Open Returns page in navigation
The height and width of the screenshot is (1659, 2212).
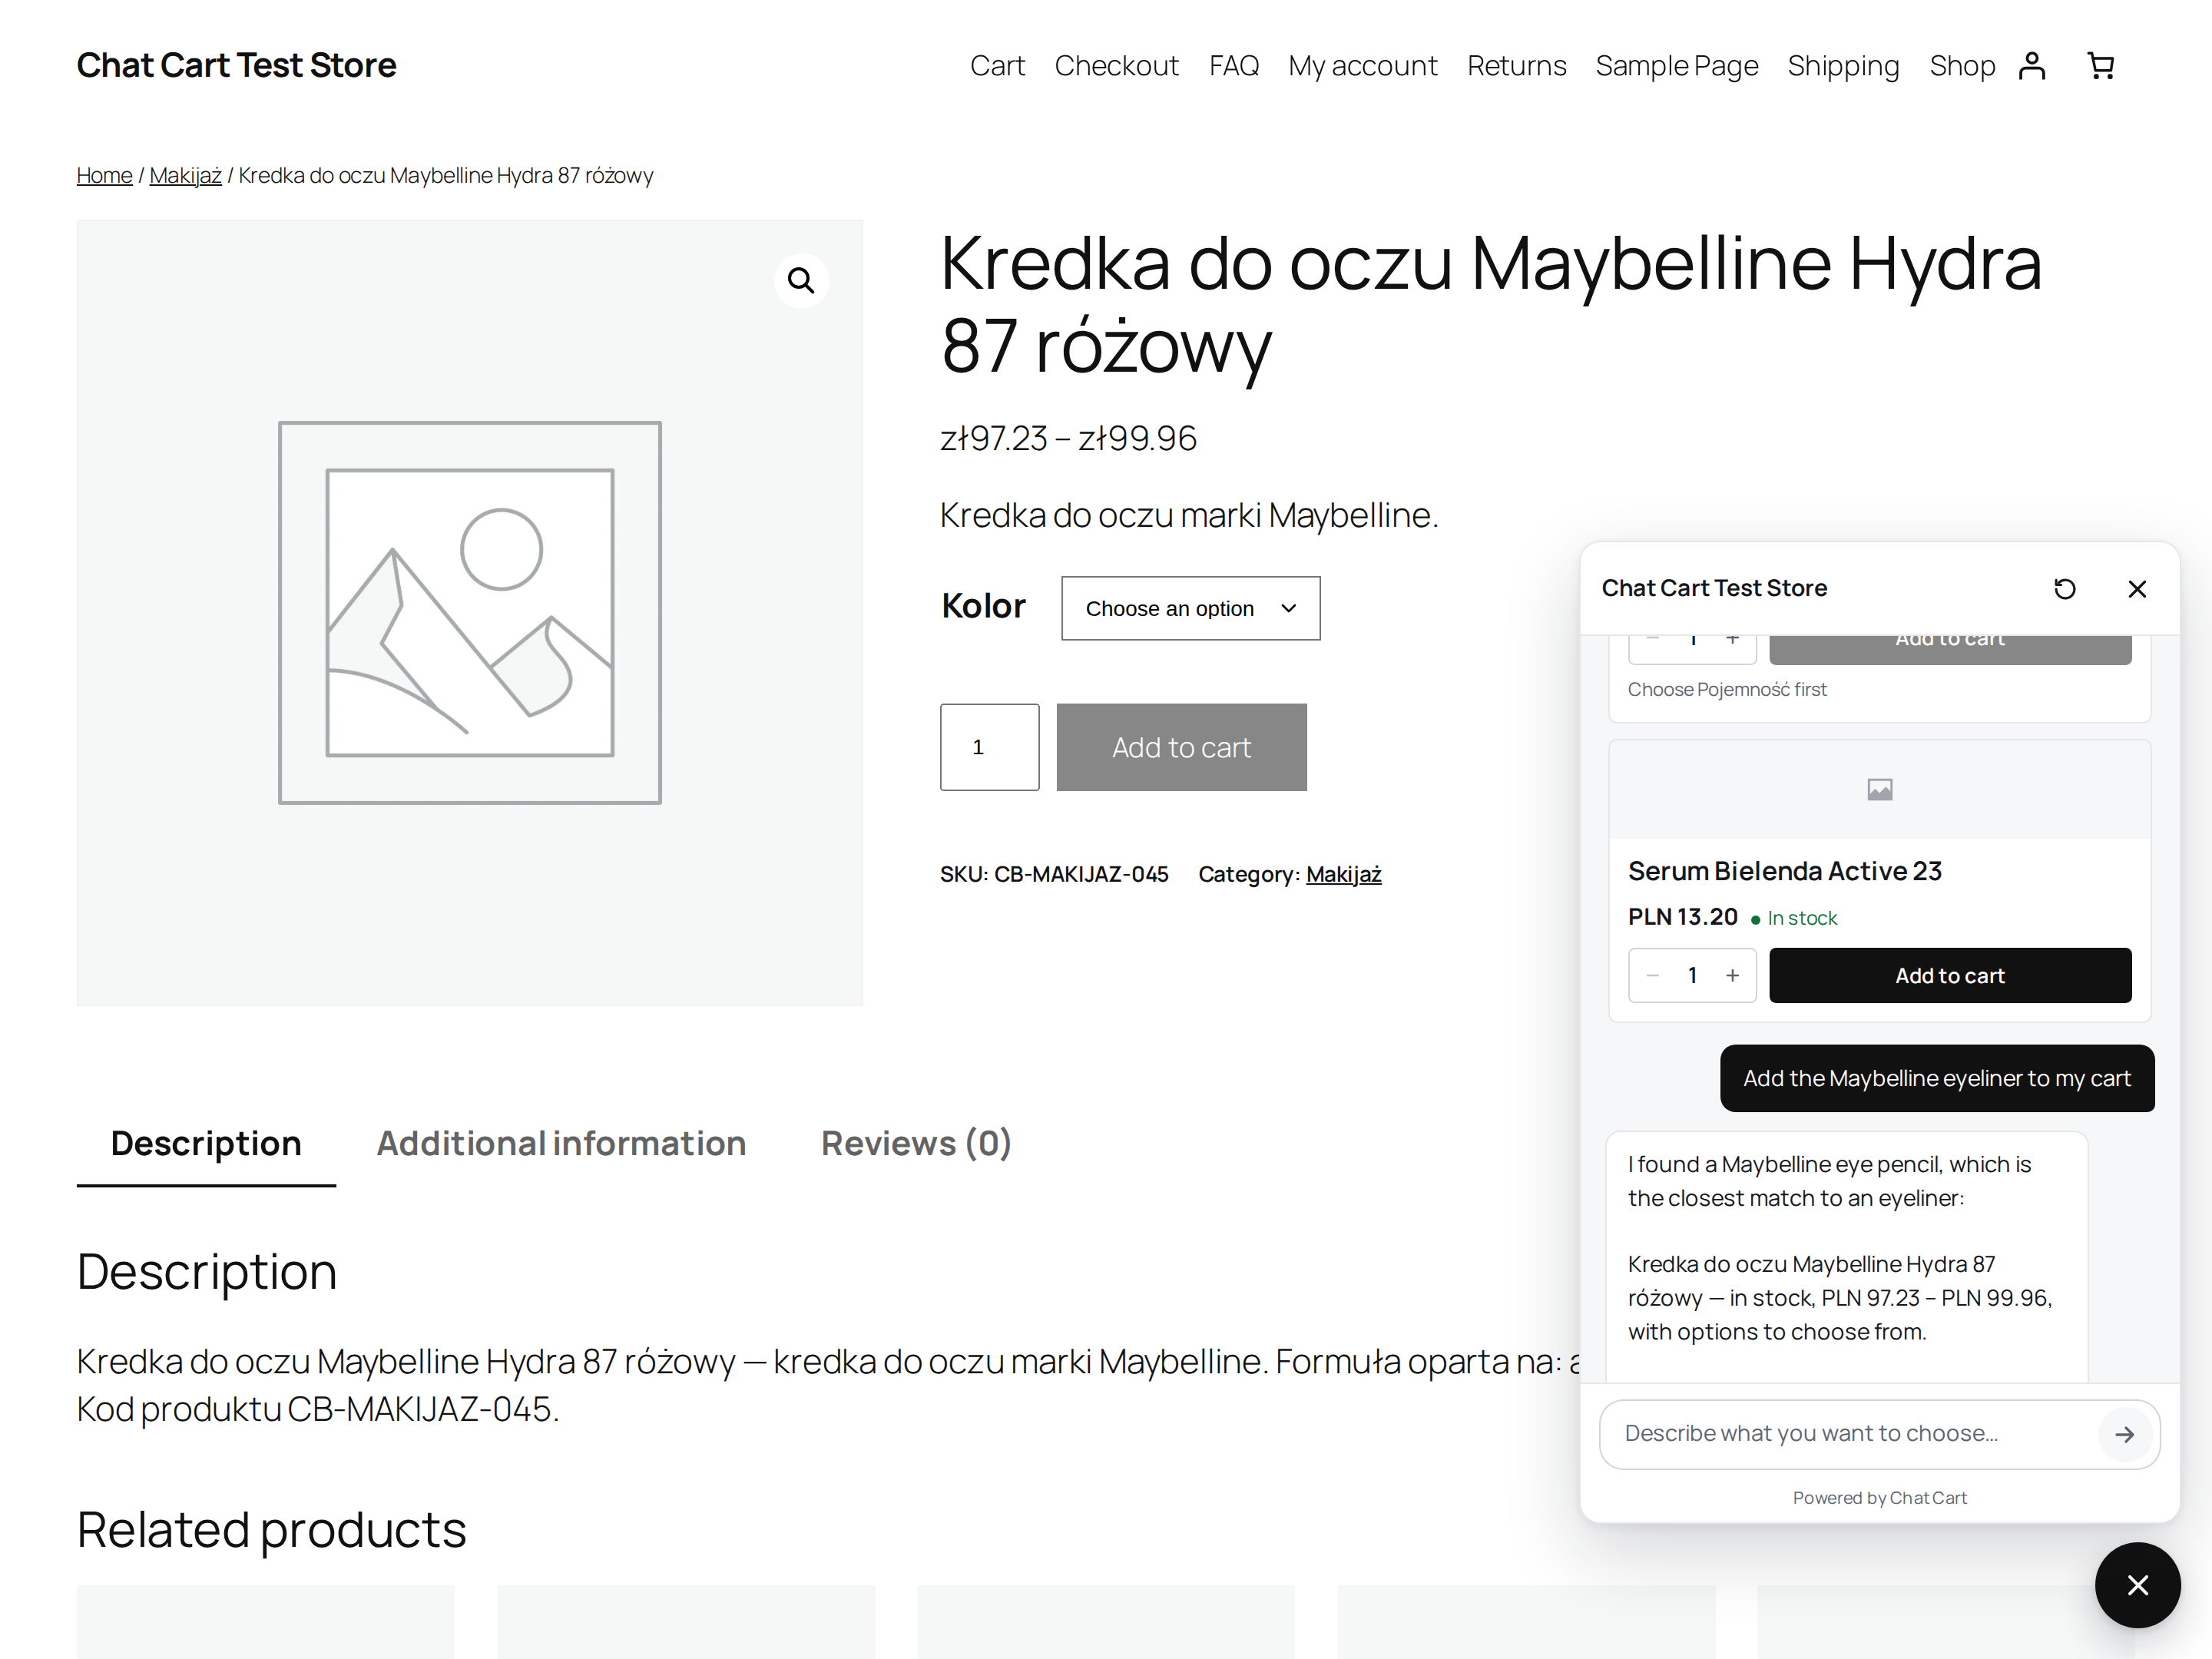1516,66
